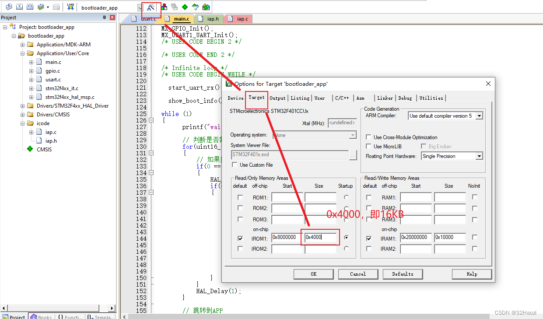Switch to the C/C++ options tab

point(342,98)
